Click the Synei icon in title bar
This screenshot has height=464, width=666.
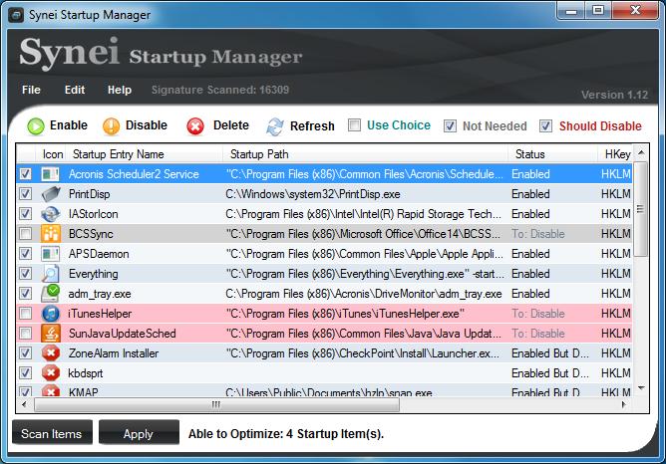pos(16,15)
